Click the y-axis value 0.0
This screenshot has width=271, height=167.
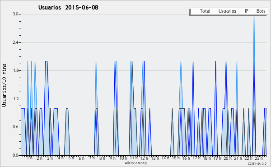pos(15,155)
